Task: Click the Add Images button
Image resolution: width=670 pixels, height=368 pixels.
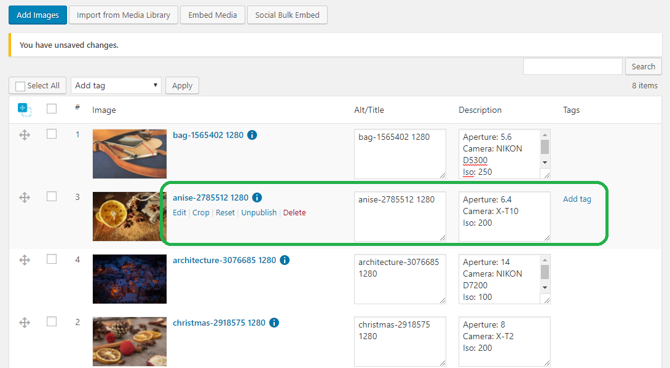Action: 37,15
